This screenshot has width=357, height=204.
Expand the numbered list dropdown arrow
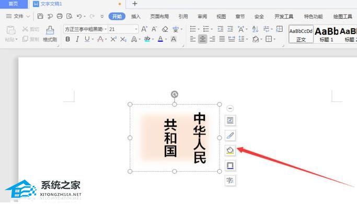click(212, 29)
